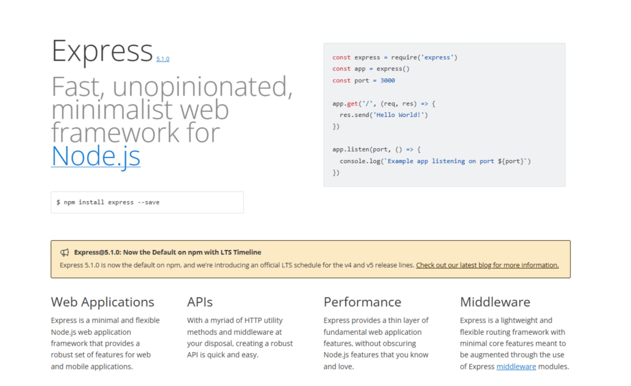Click the res.send('Hello World!') line
The height and width of the screenshot is (386, 631).
384,115
